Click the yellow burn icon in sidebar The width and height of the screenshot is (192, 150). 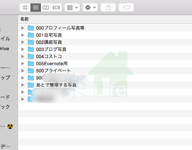pos(10,126)
